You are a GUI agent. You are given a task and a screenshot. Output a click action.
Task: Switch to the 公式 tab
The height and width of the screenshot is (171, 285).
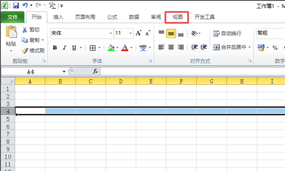(112, 17)
